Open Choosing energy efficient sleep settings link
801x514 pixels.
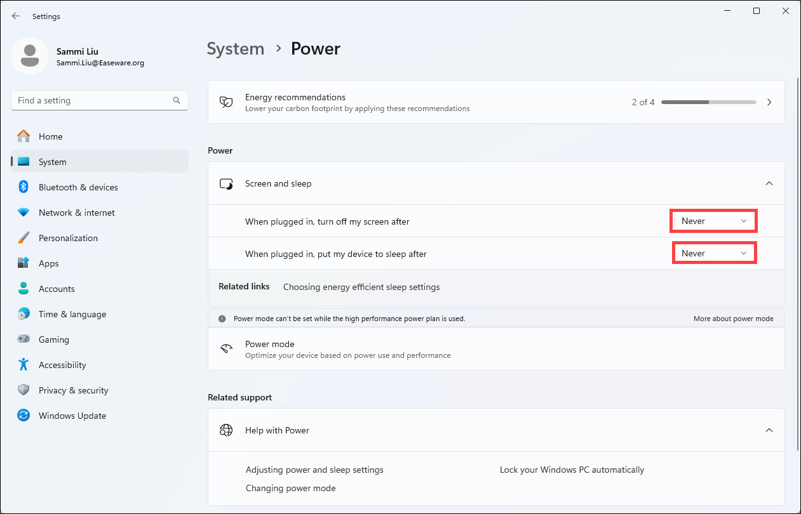[361, 287]
